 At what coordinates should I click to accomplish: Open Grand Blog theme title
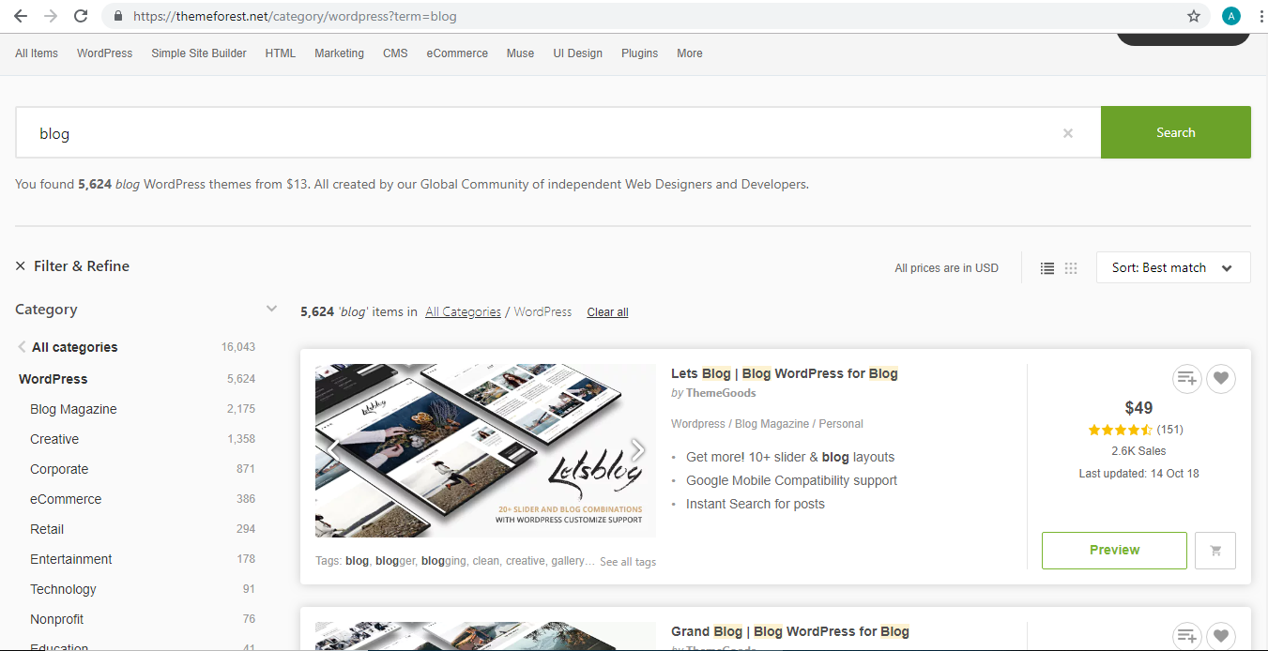(x=790, y=631)
